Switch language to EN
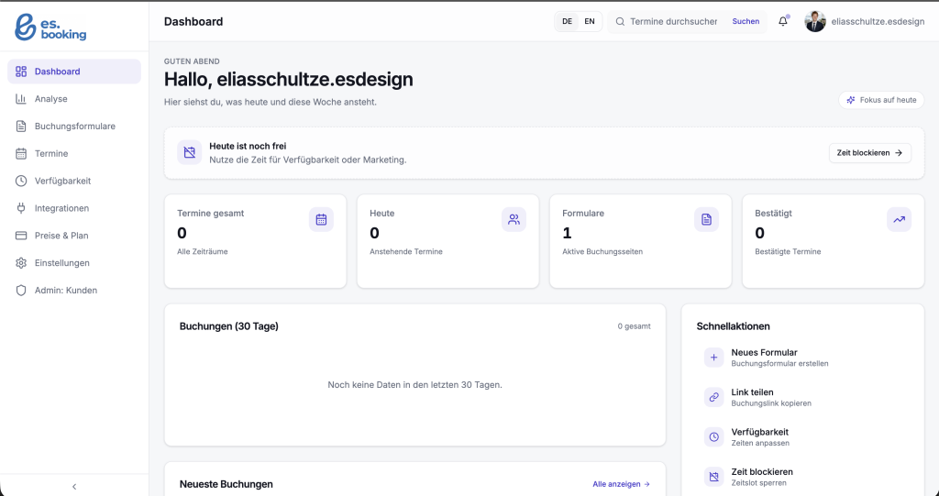This screenshot has height=496, width=939. point(590,22)
